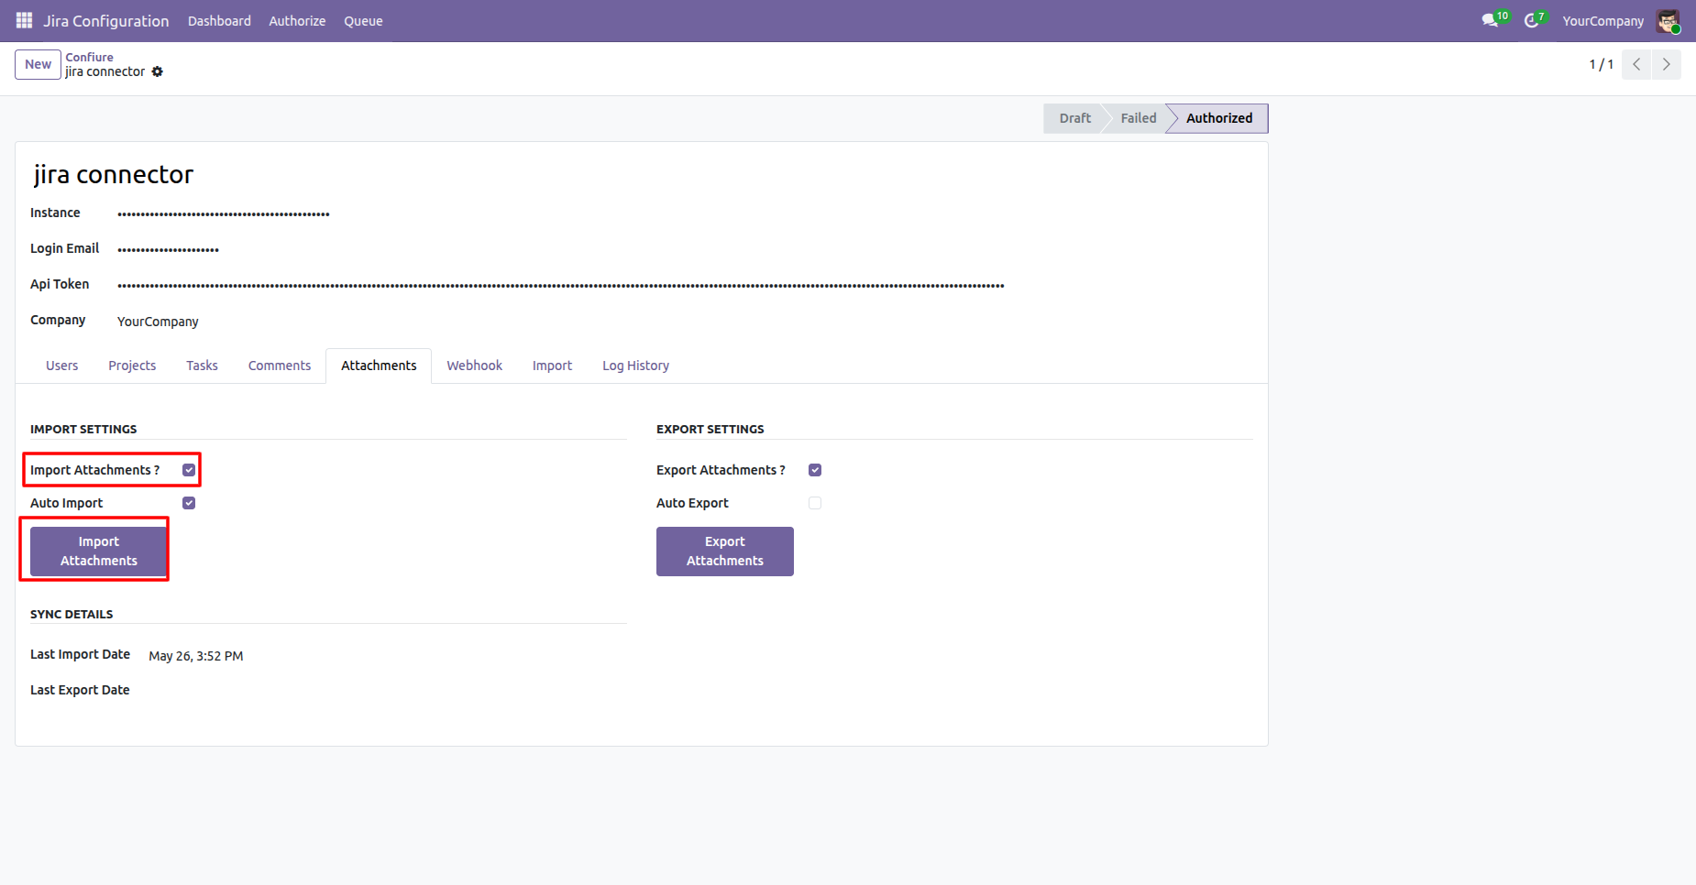
Task: Open the Log History tab
Action: (x=635, y=366)
